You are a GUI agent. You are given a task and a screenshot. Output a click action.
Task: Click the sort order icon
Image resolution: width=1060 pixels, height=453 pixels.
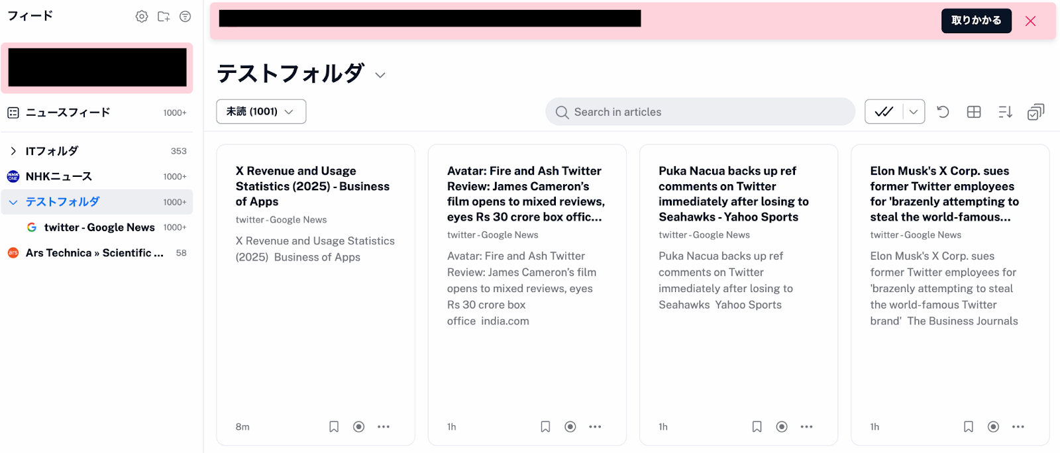tap(1005, 112)
